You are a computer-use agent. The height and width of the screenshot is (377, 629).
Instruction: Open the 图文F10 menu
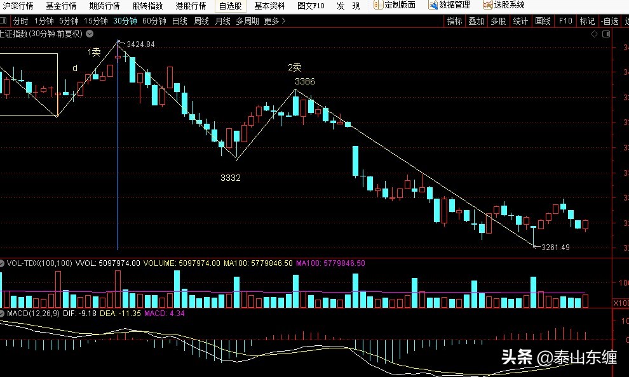pos(311,6)
